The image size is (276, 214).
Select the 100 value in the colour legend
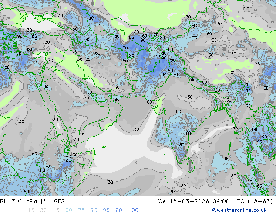tap(133, 210)
